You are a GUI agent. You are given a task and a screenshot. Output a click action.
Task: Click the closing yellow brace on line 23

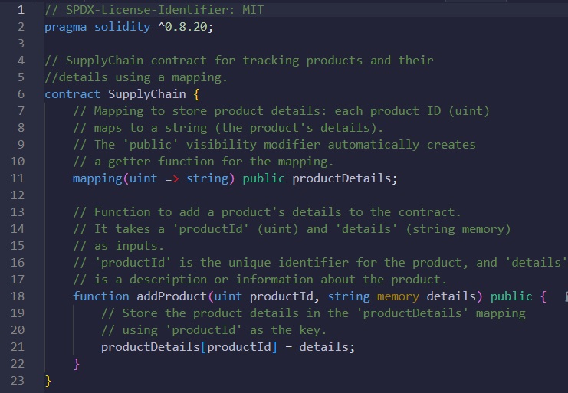point(48,381)
